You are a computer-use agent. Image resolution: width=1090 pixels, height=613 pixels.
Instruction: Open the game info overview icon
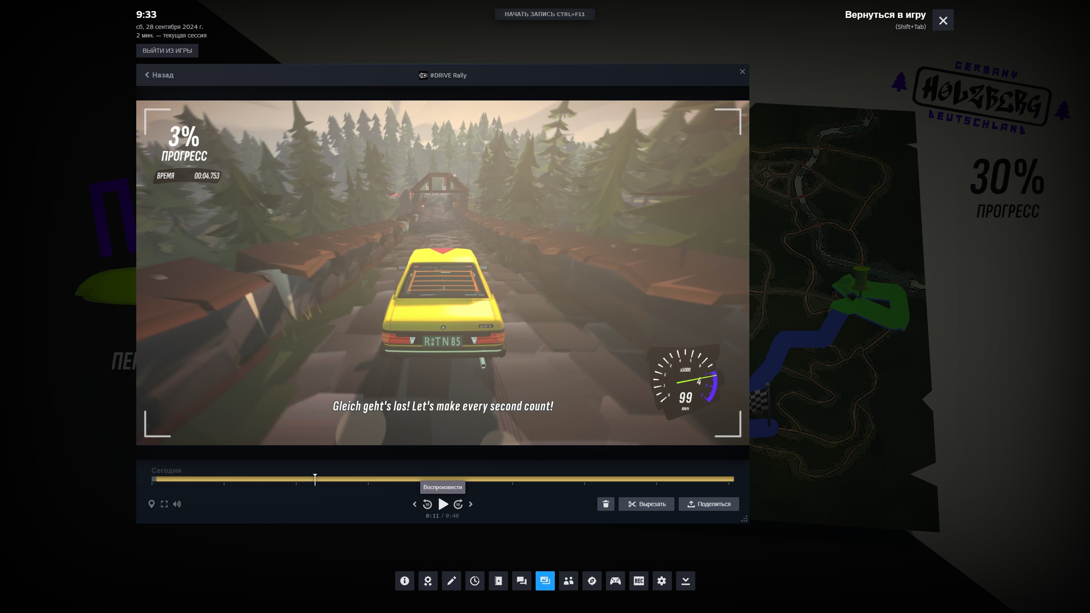coord(404,581)
